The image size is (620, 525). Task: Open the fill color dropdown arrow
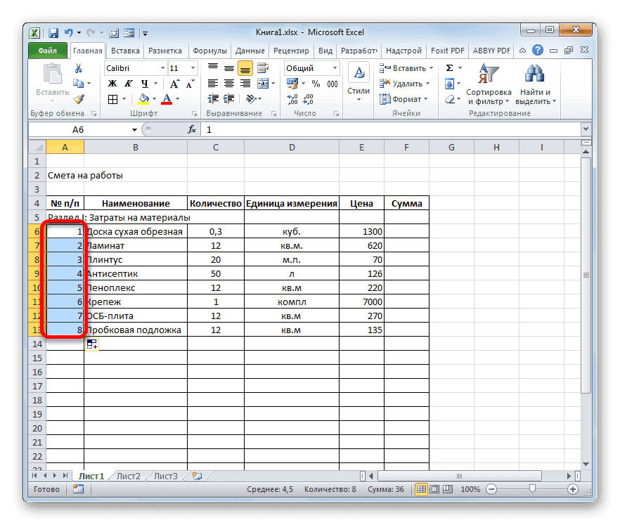[154, 98]
